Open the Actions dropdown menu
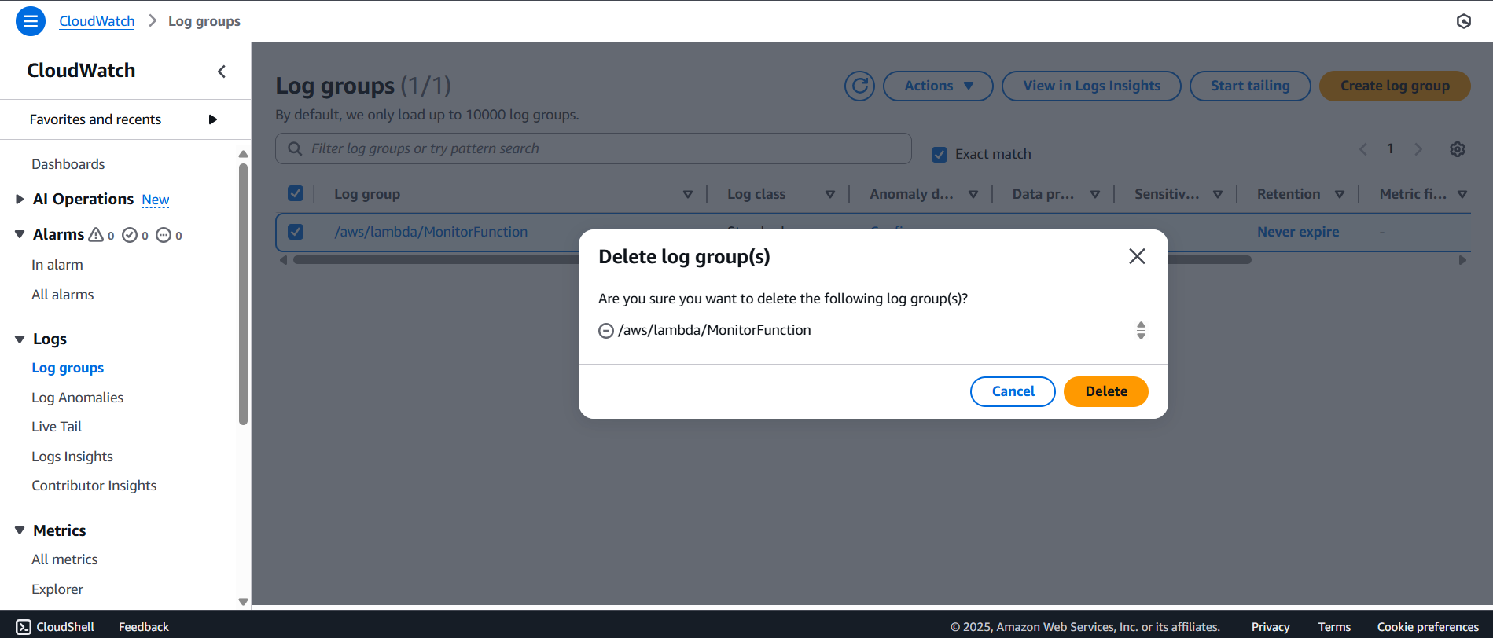 pyautogui.click(x=937, y=86)
